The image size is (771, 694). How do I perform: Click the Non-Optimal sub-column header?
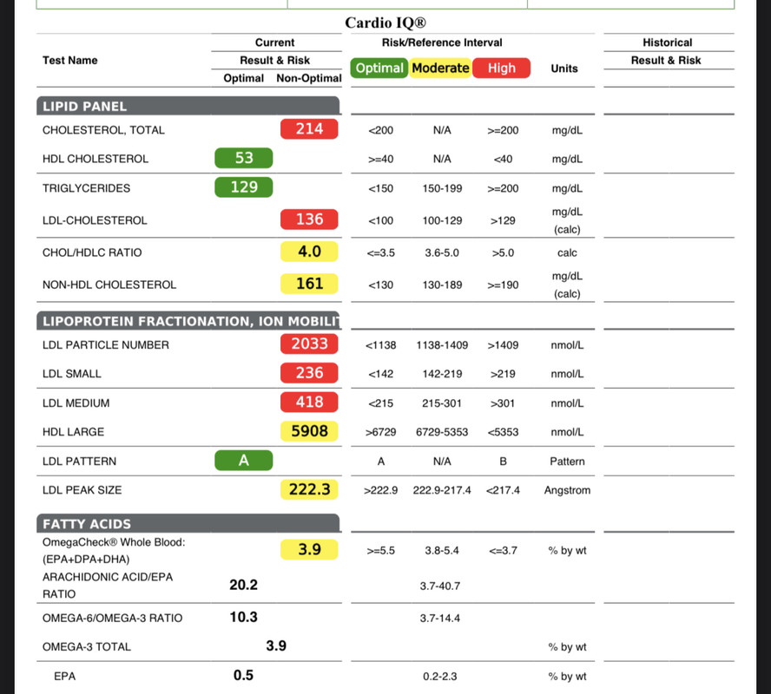coord(308,78)
